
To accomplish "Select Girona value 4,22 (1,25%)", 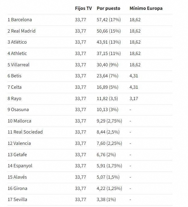I will coord(110,188).
